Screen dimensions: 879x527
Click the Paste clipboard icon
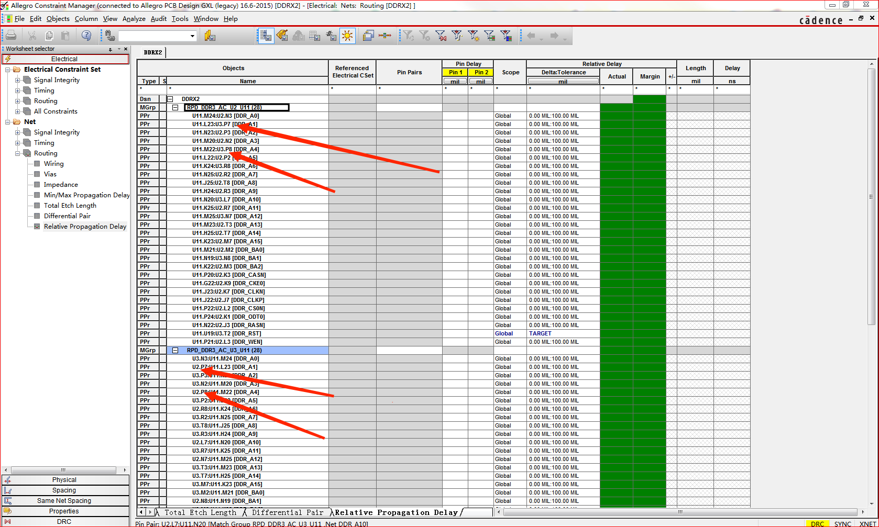tap(65, 36)
